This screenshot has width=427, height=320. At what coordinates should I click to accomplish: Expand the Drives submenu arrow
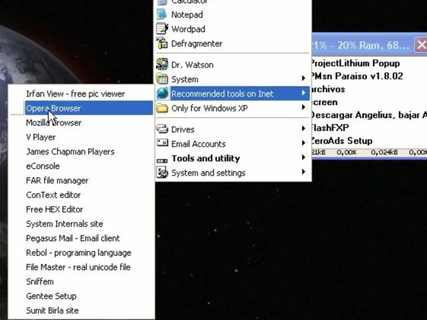point(303,129)
